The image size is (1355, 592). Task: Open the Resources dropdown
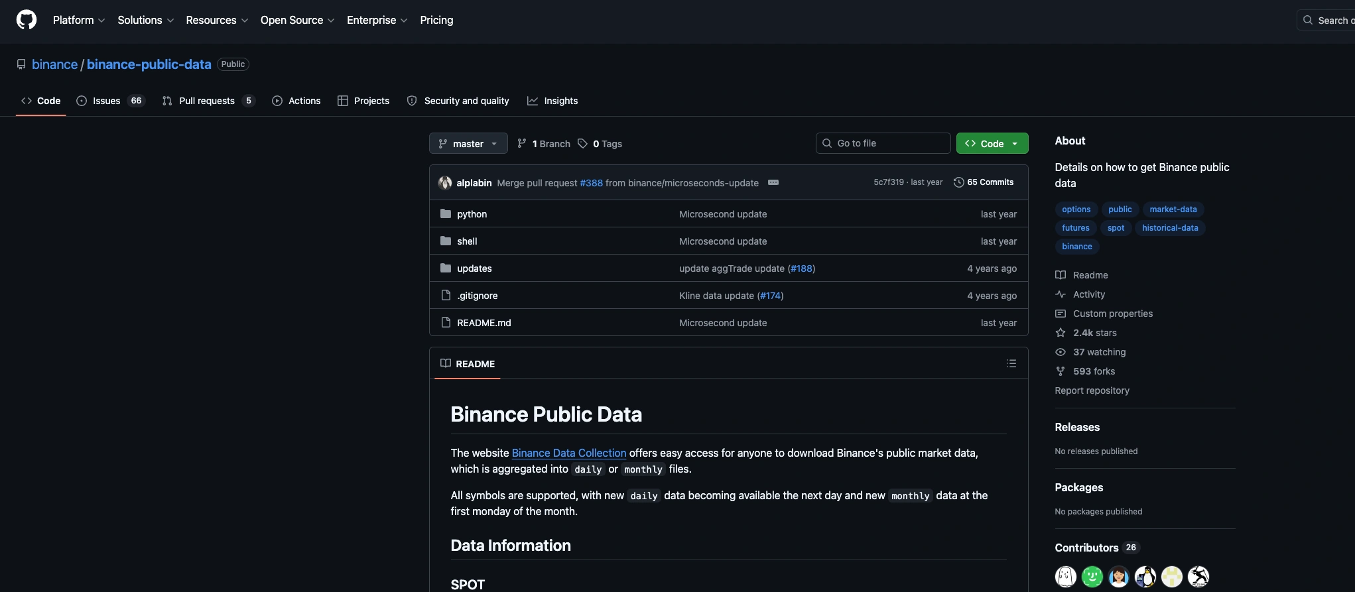pos(217,20)
